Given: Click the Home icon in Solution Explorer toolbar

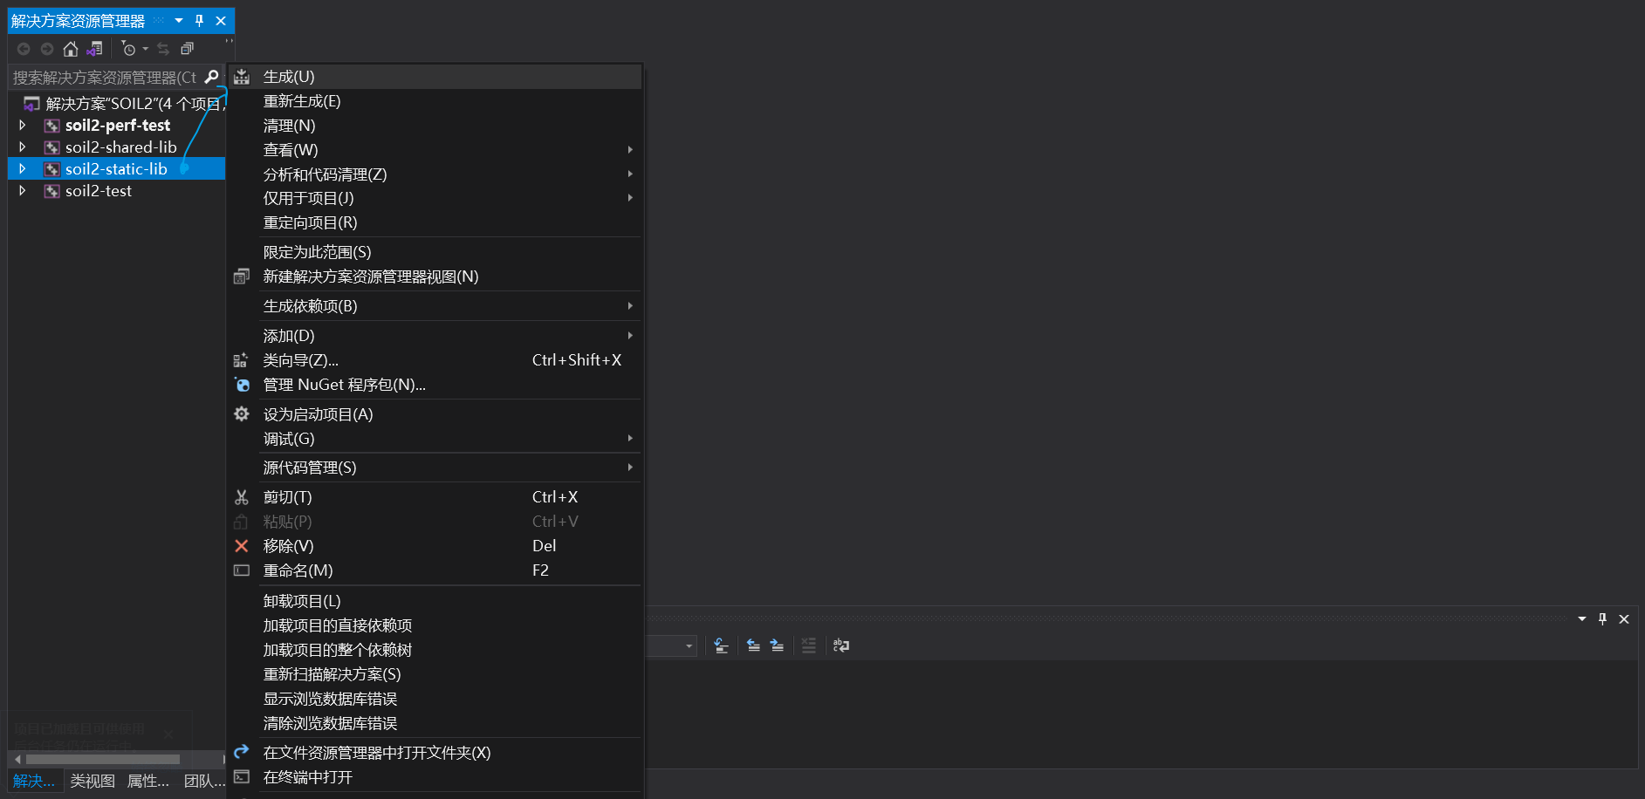Looking at the screenshot, I should (71, 48).
